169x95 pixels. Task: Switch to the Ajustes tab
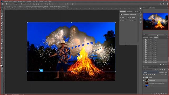[x=151, y=37]
